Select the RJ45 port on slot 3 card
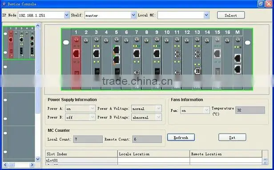The height and width of the screenshot is (170, 274). tap(96, 54)
